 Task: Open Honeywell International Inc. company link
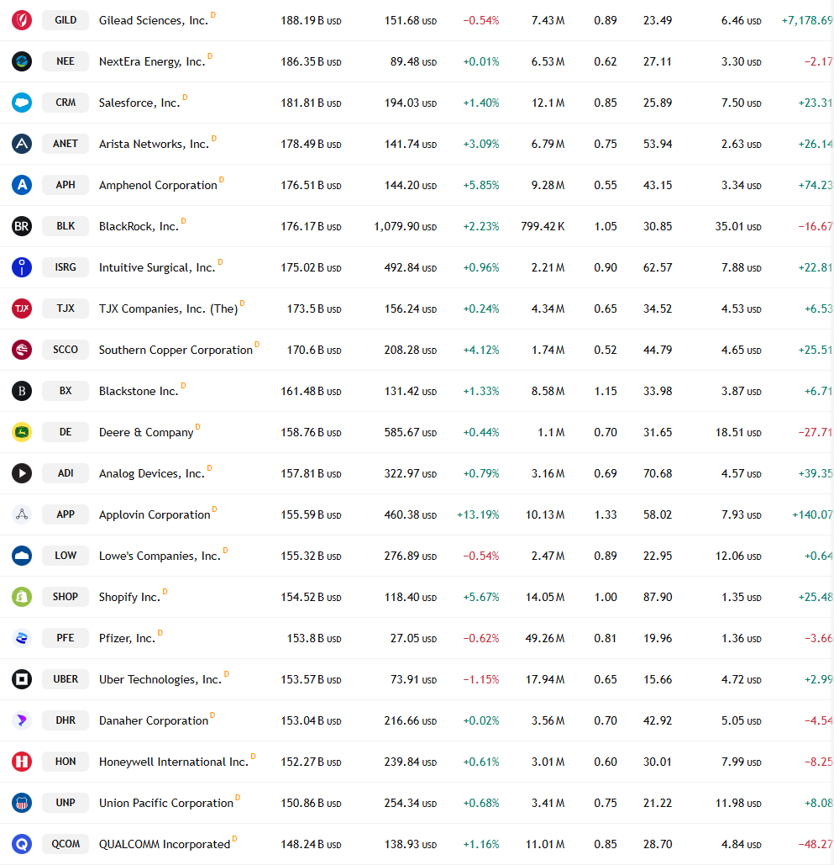[174, 762]
